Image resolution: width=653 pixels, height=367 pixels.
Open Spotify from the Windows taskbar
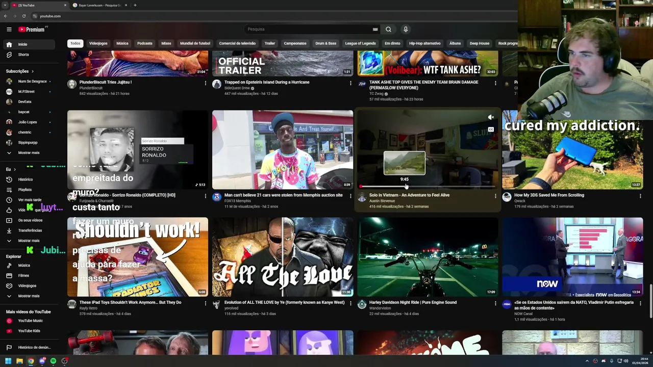point(53,361)
